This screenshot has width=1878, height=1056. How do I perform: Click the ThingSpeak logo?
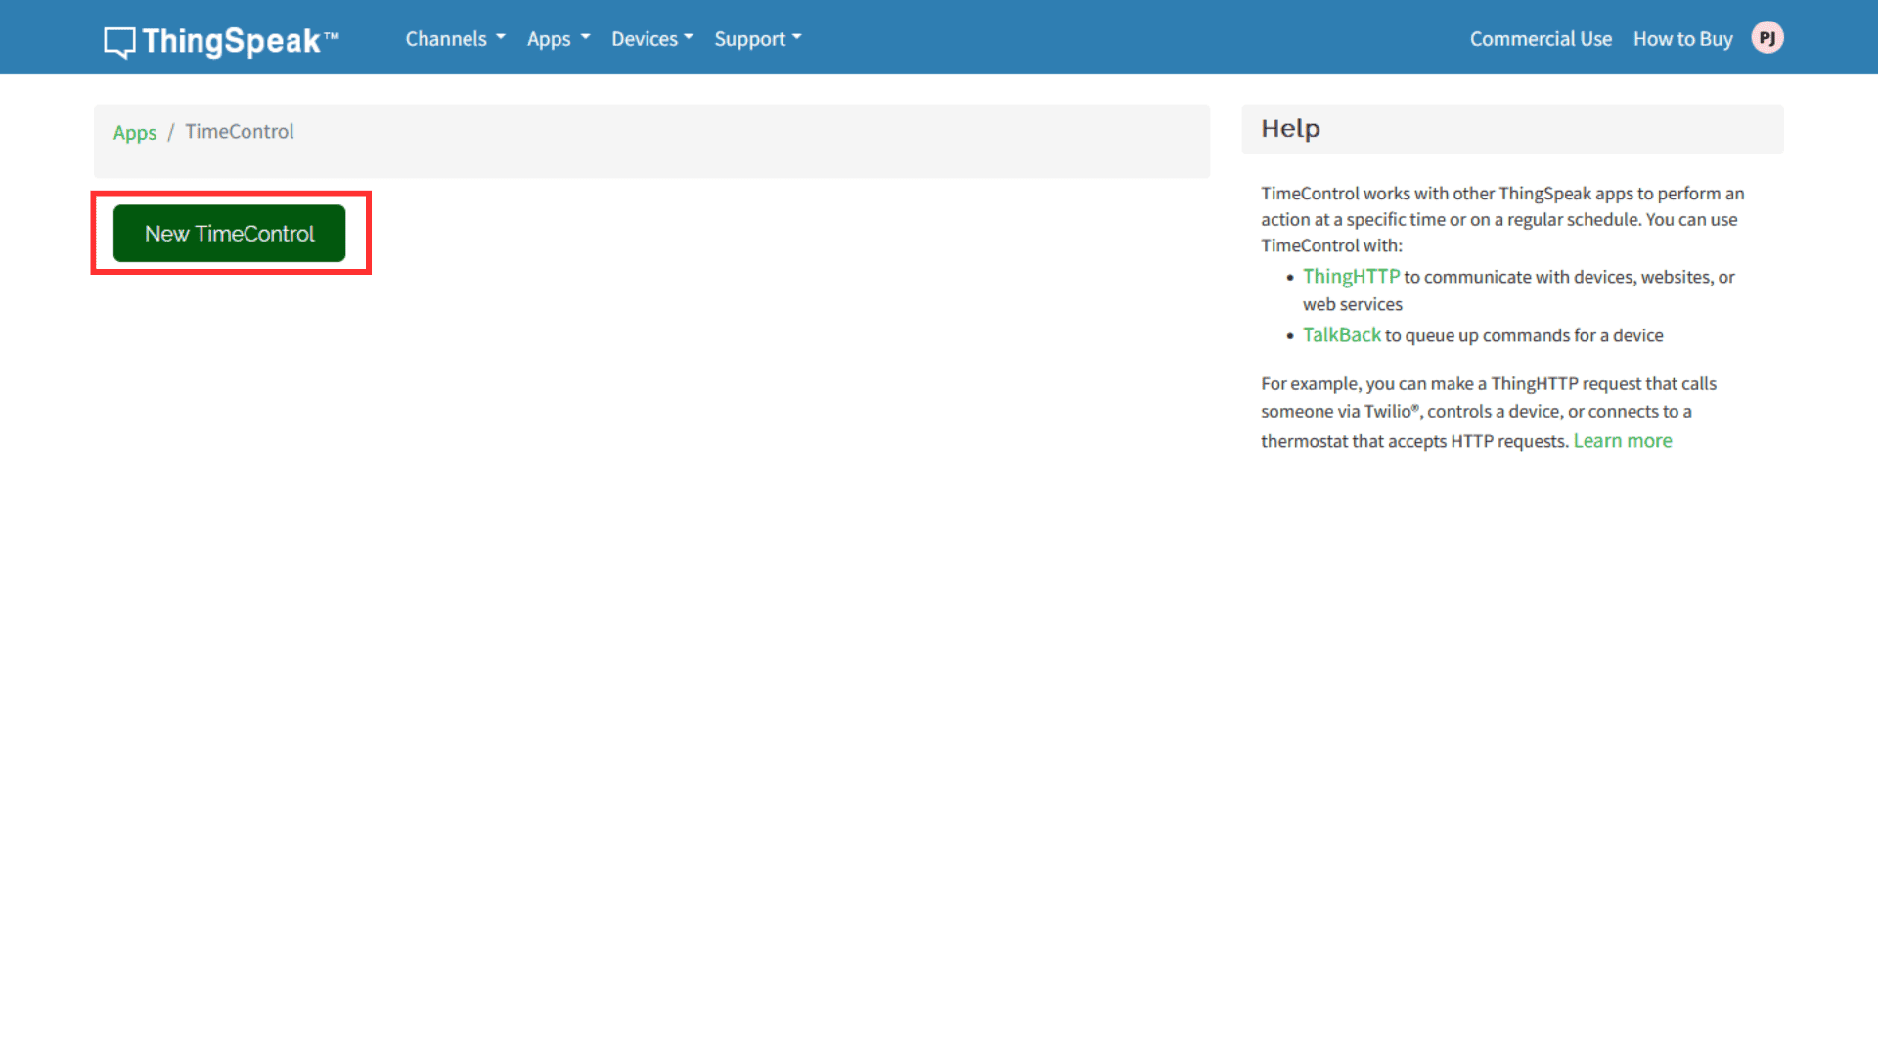(221, 41)
